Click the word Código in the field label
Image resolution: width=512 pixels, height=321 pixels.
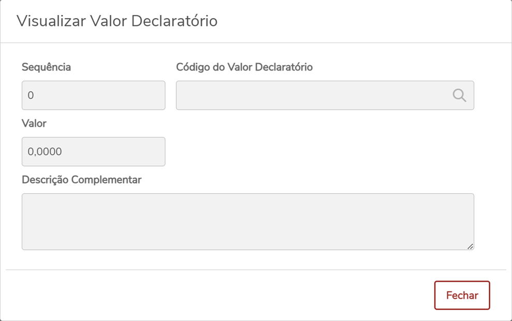point(192,67)
